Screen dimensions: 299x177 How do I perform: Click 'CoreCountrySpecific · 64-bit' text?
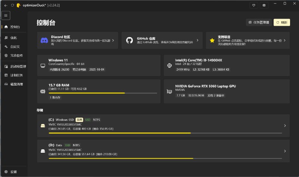click(x=67, y=64)
